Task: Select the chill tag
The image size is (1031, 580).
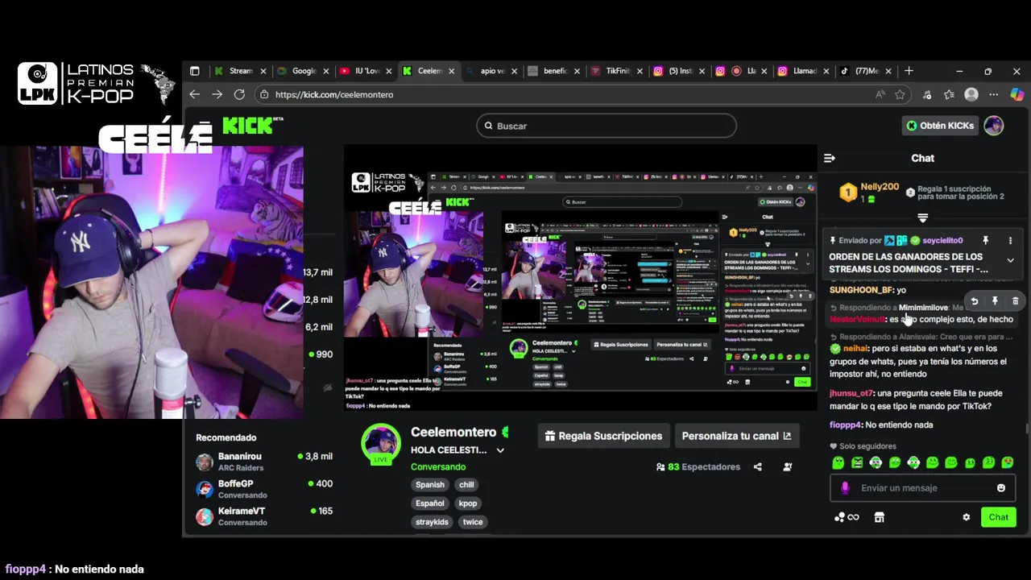Action: 467,485
